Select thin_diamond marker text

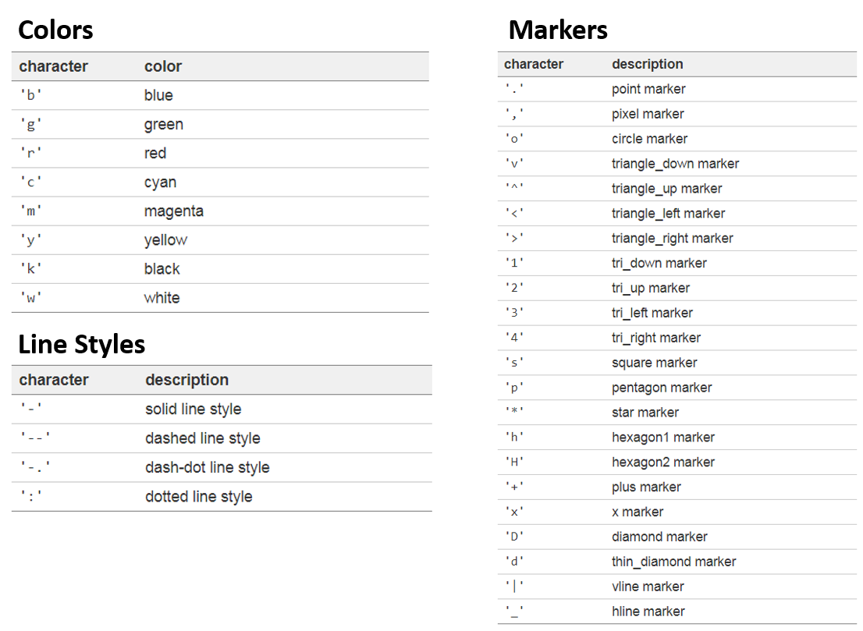click(x=673, y=562)
